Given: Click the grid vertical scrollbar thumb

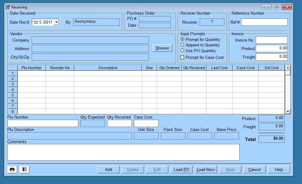Looking at the screenshot, I should point(288,73).
